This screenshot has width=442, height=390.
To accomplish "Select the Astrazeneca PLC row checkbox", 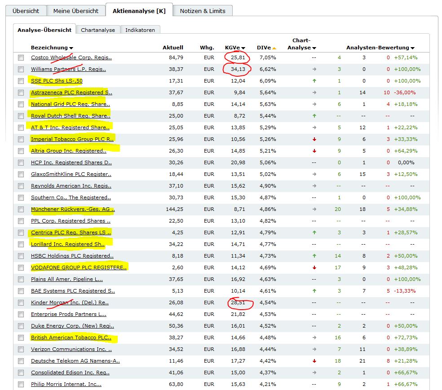I will tap(21, 92).
